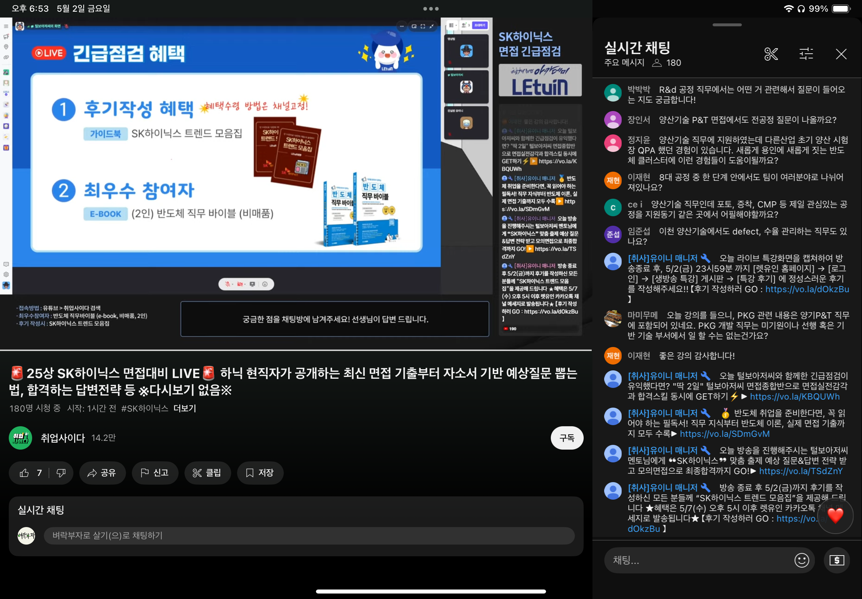
Task: Tap the video title text
Action: pos(293,382)
